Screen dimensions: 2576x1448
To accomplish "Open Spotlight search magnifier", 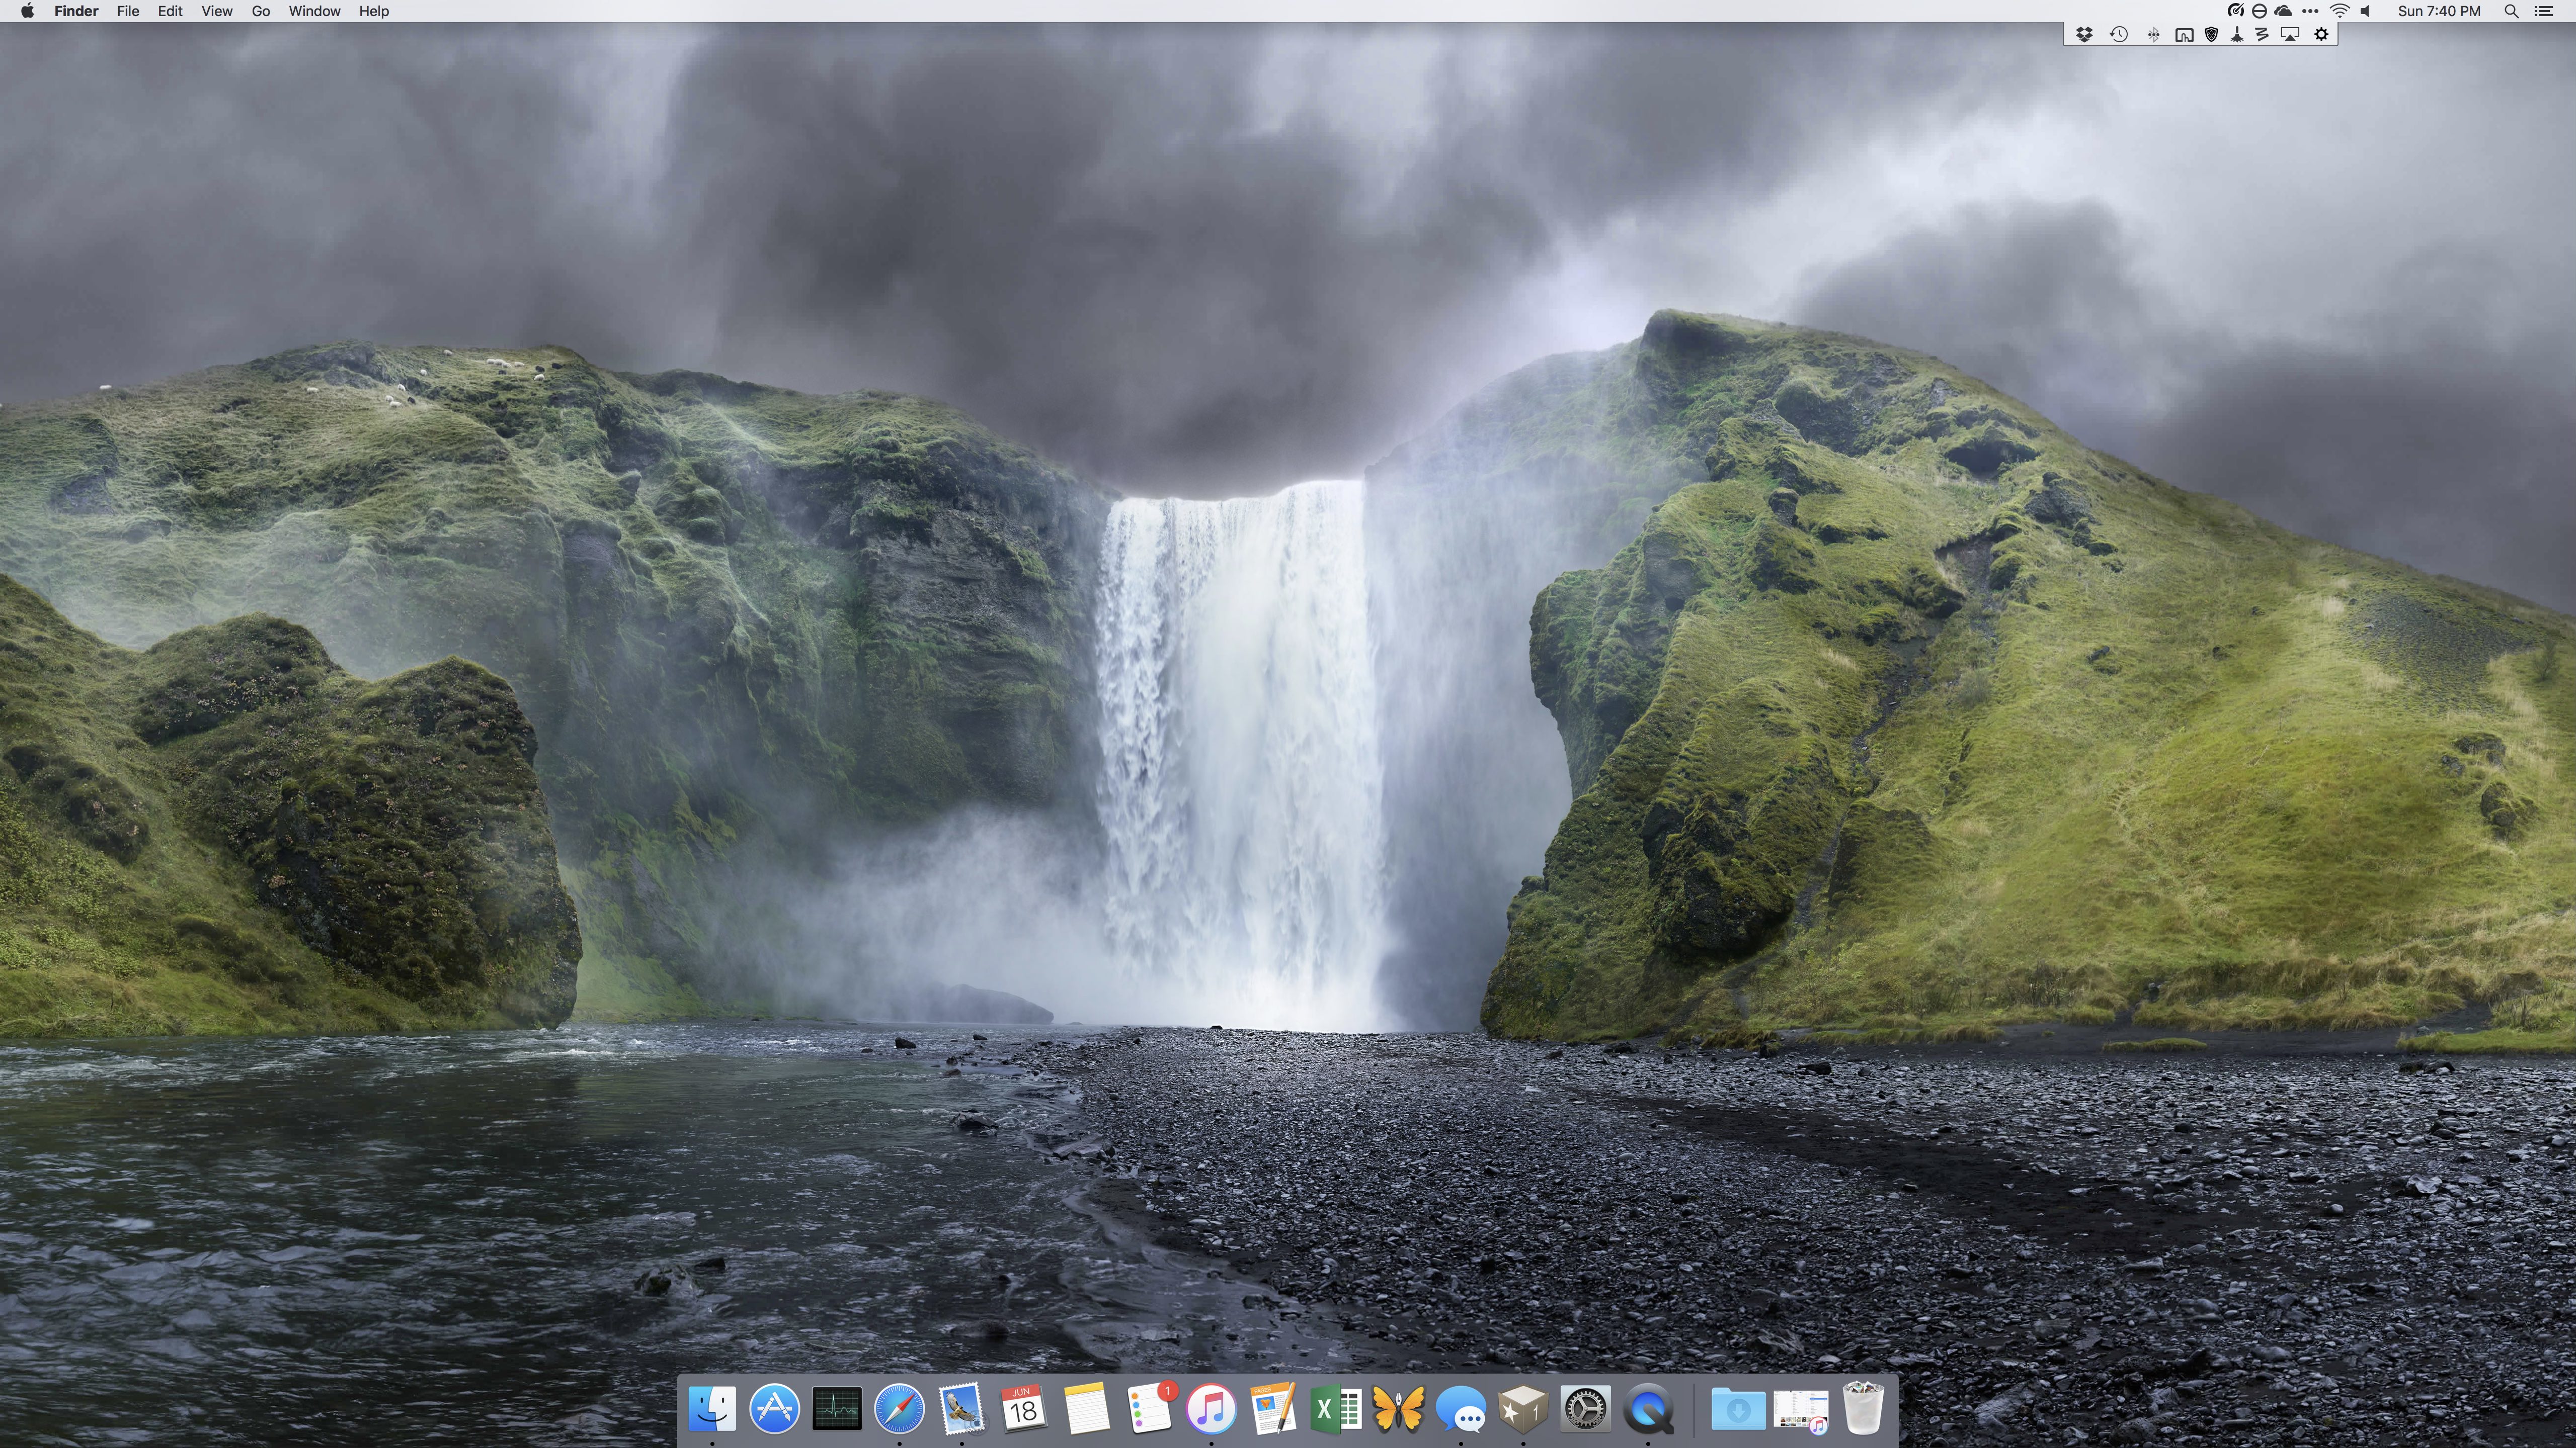I will click(2511, 11).
